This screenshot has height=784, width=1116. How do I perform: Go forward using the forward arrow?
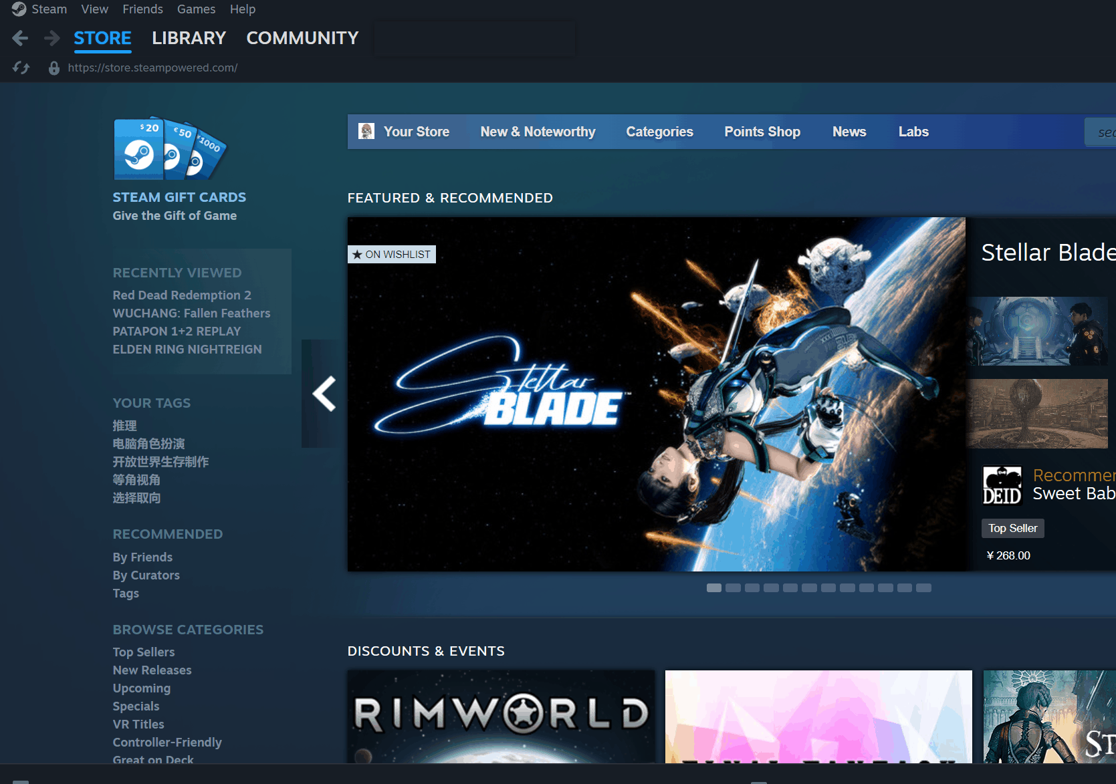[x=51, y=38]
